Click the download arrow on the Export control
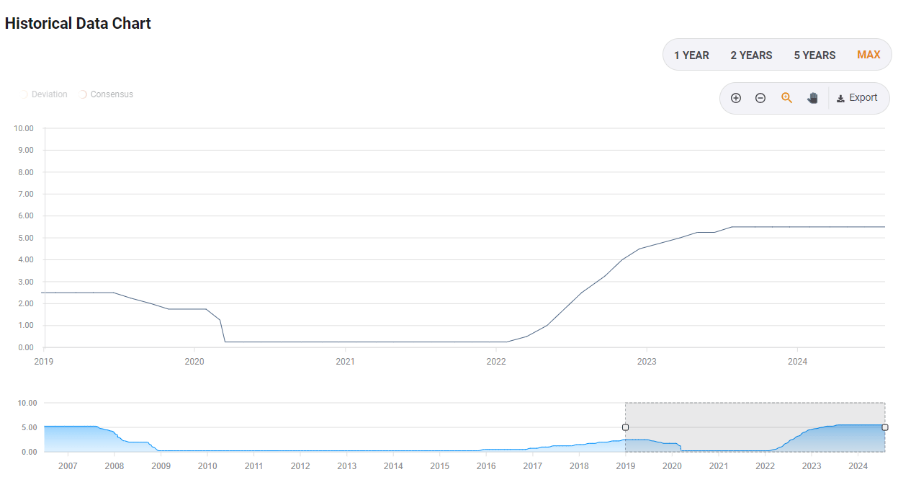The height and width of the screenshot is (490, 898). tap(840, 97)
